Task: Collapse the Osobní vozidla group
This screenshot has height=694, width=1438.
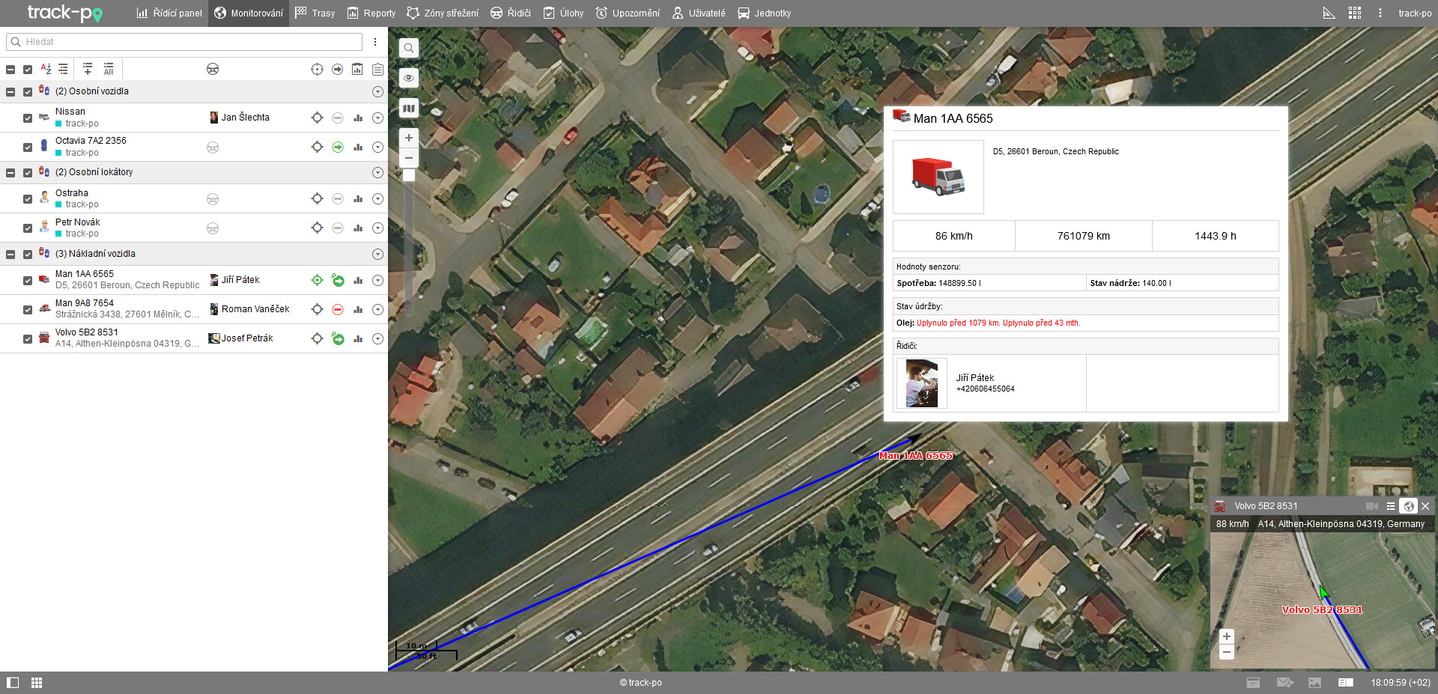Action: pos(10,92)
